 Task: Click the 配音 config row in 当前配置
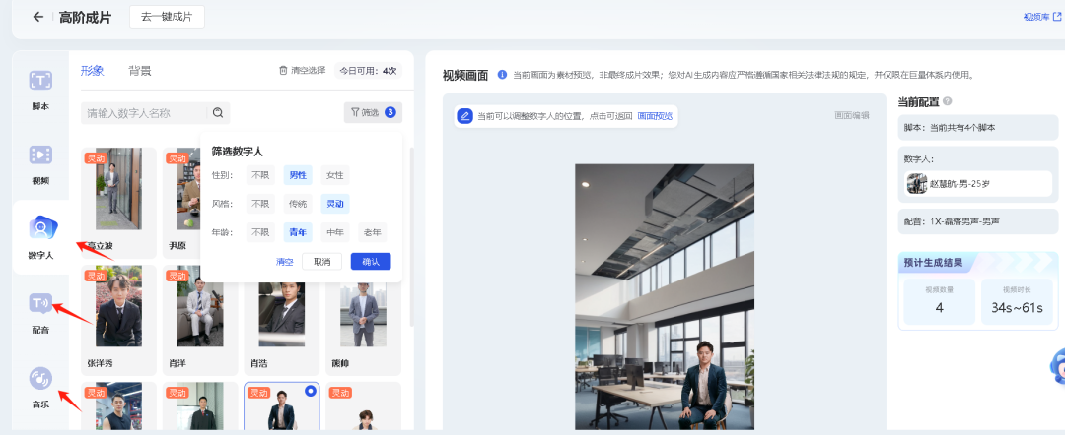(x=978, y=221)
